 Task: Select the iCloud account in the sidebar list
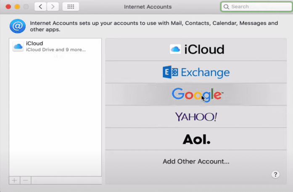pyautogui.click(x=55, y=46)
